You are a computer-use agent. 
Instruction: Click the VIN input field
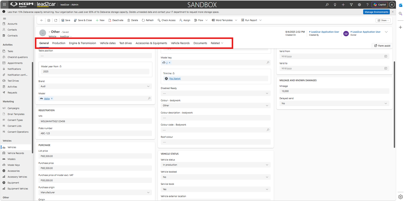(x=95, y=121)
